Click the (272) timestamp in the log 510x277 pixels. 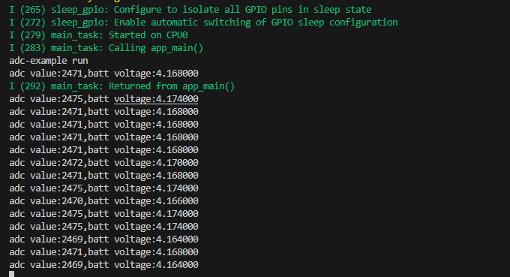32,23
